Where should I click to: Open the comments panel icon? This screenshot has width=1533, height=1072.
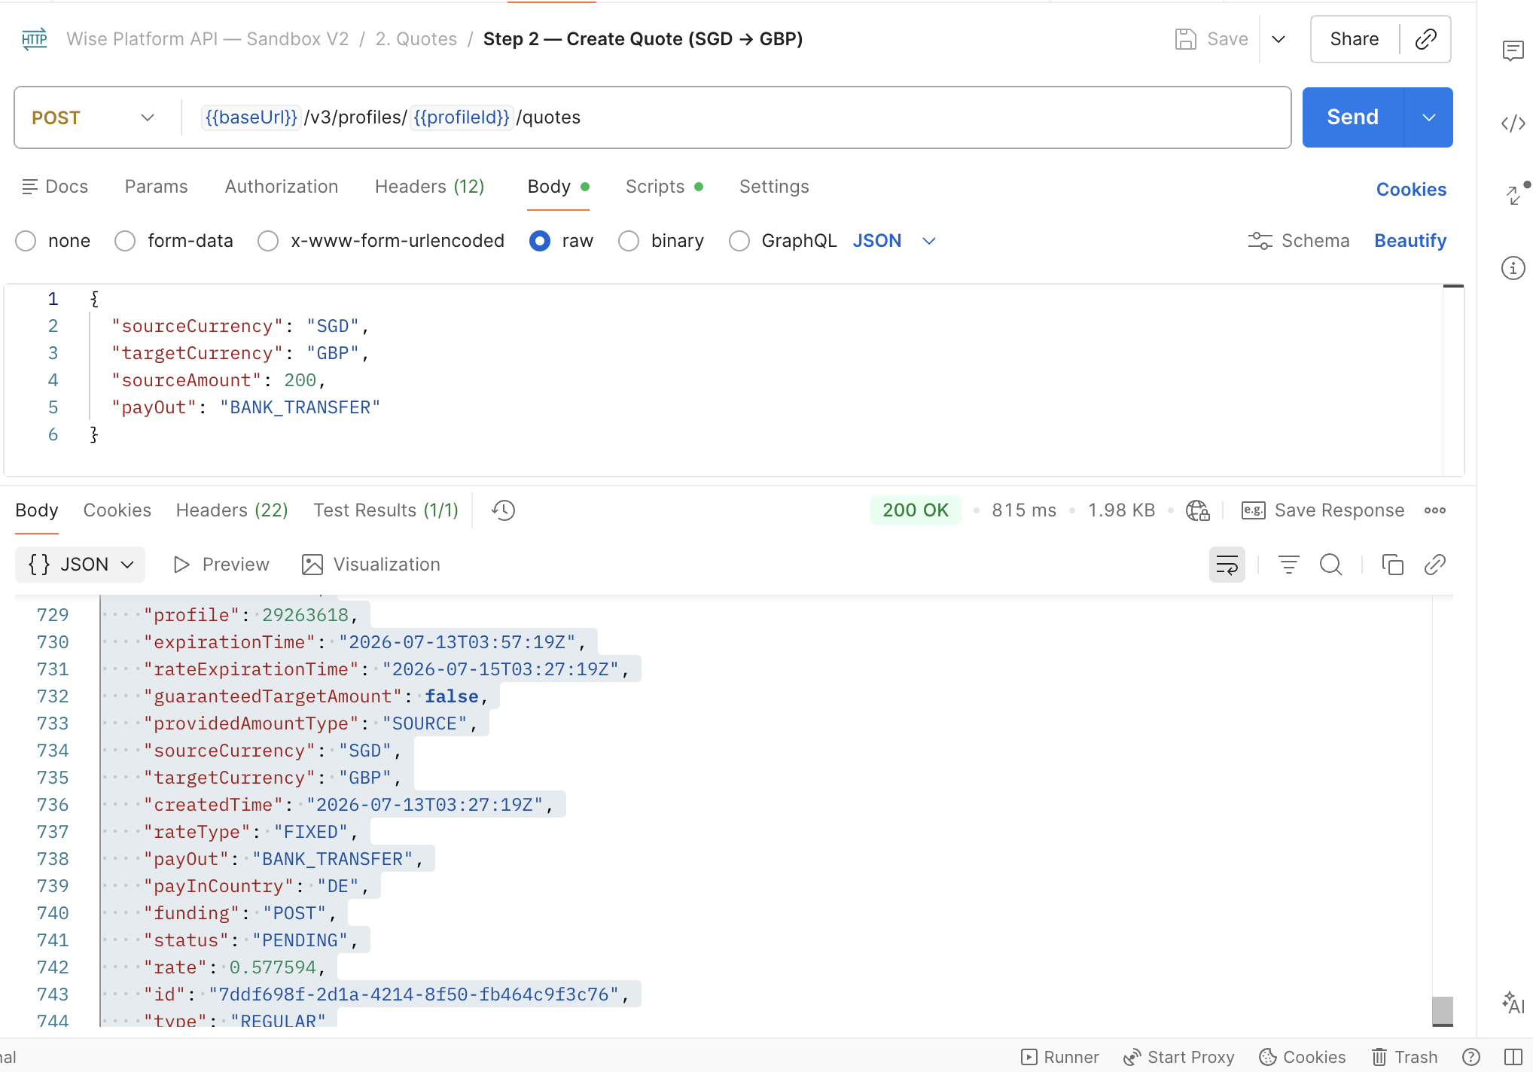click(x=1513, y=51)
